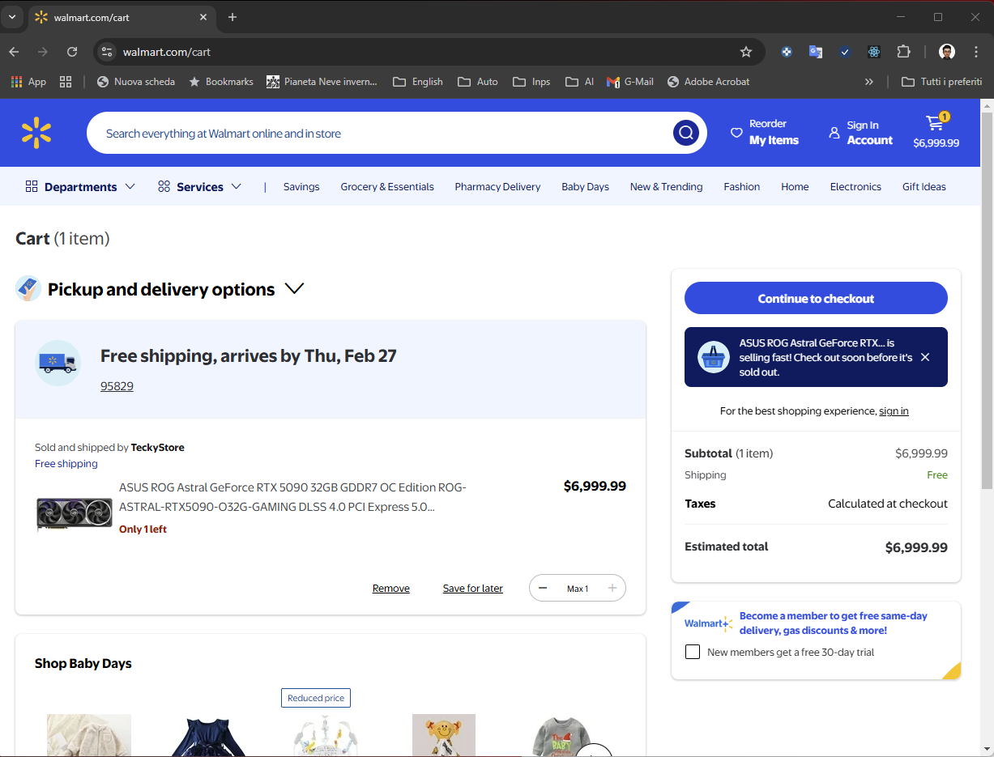Click the sign in link

point(894,411)
